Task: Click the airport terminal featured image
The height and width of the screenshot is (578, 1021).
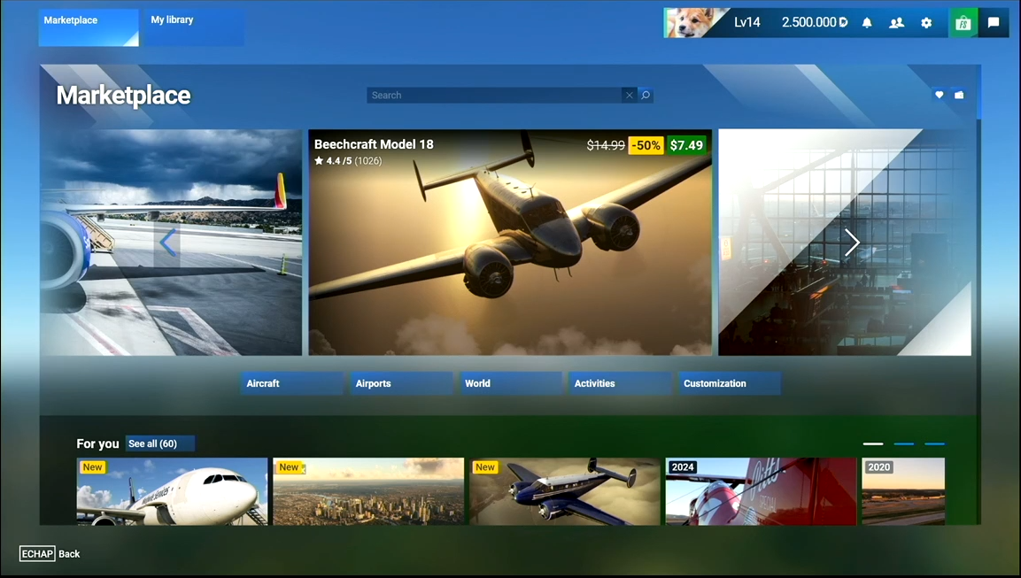Action: (845, 243)
